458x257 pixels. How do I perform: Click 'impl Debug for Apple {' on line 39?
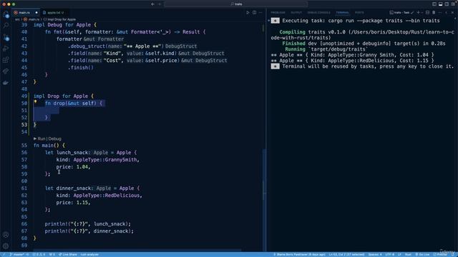[x=65, y=25]
